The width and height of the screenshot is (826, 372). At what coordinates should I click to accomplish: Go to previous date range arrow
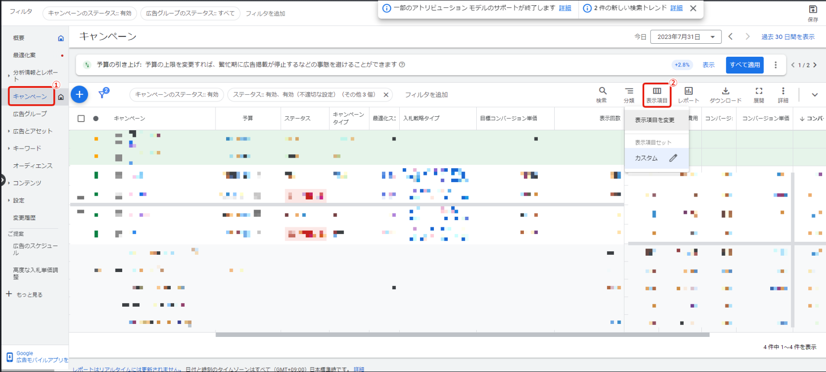pos(730,37)
